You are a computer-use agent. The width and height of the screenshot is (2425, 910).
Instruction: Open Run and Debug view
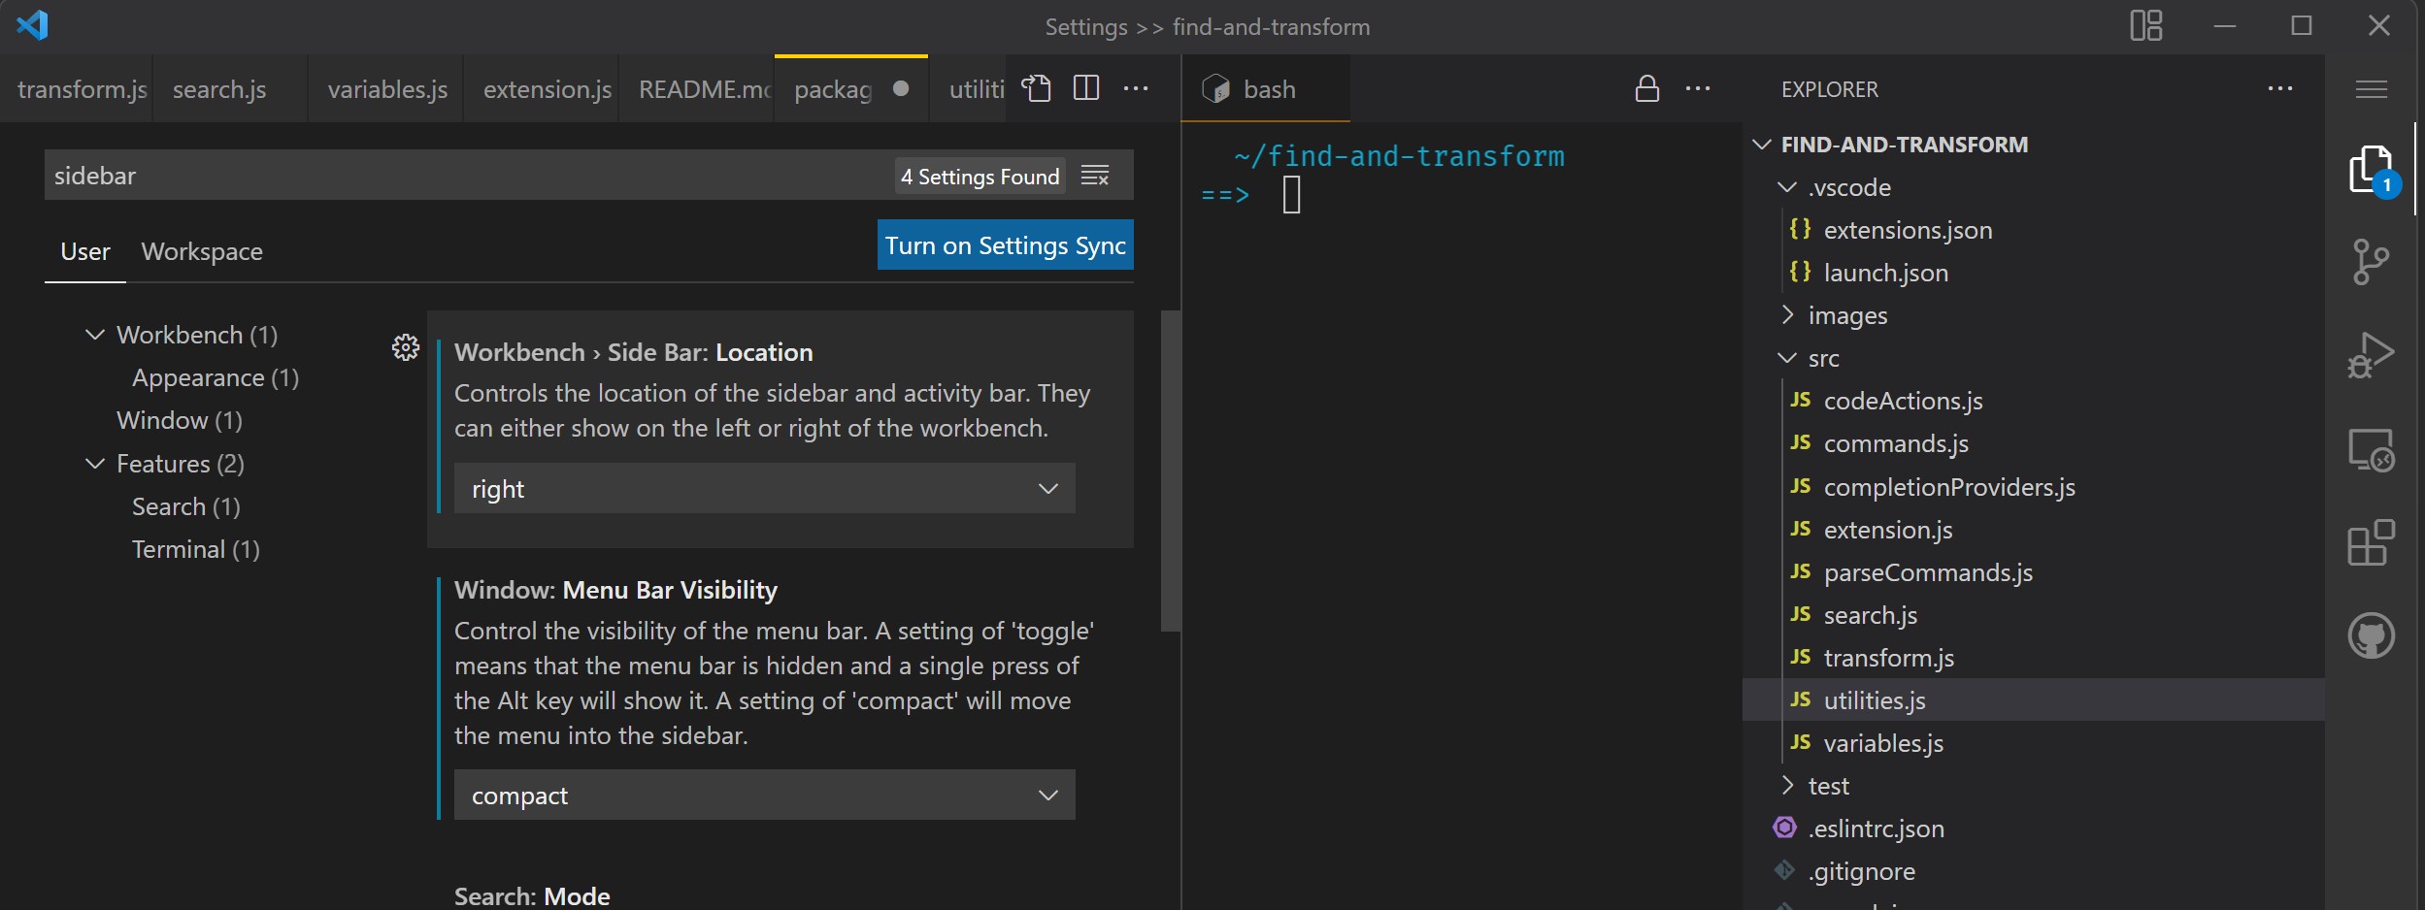point(2371,355)
